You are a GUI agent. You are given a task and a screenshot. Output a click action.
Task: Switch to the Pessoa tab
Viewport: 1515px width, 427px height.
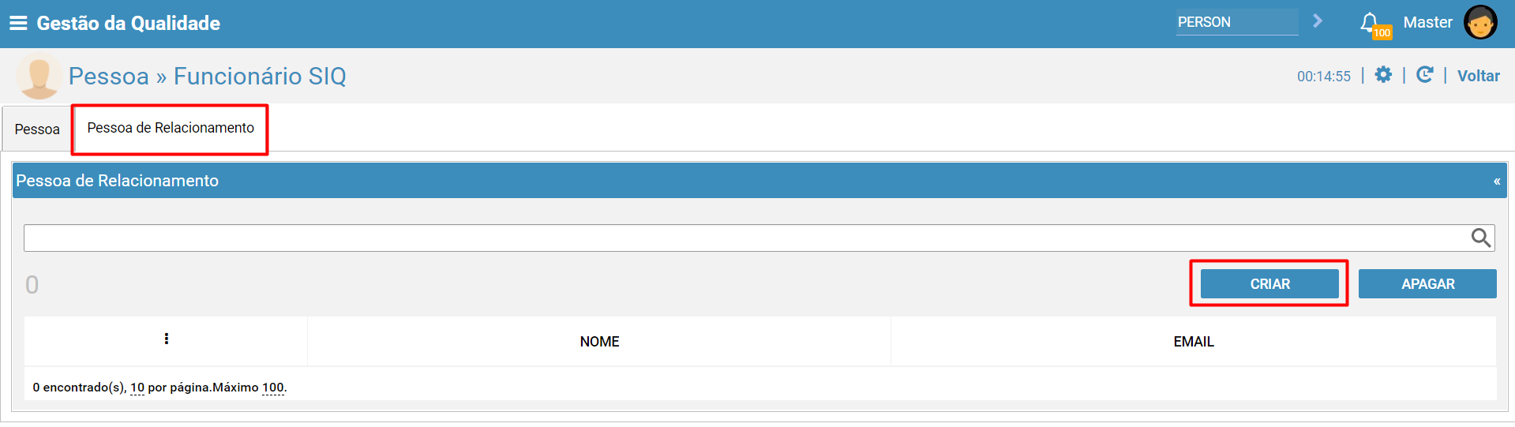coord(37,129)
